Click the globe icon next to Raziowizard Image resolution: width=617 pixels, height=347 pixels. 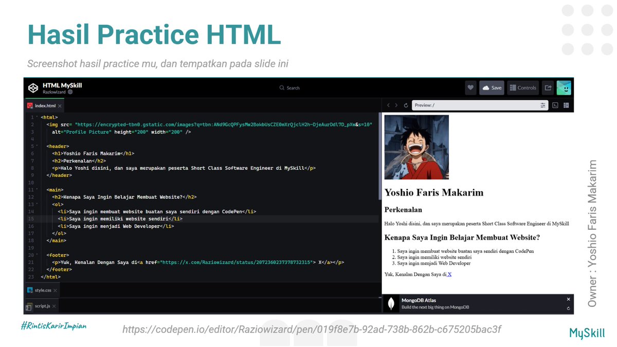click(70, 92)
